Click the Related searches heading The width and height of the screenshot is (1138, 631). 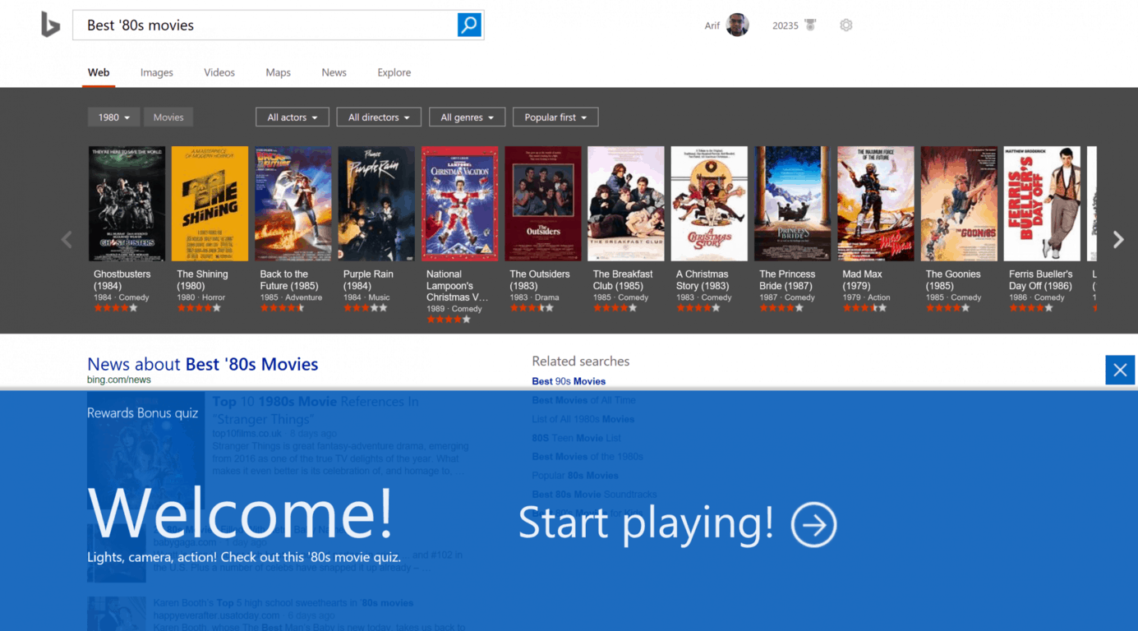point(580,362)
